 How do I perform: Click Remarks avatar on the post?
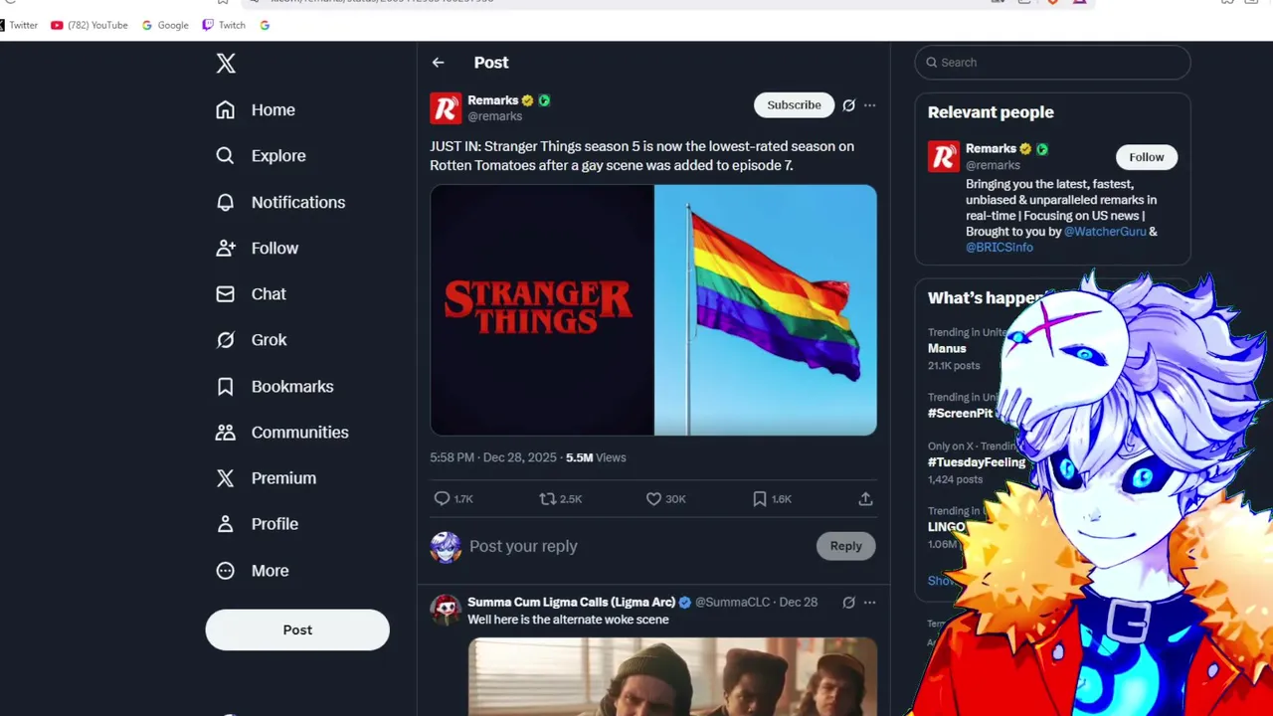(x=446, y=108)
